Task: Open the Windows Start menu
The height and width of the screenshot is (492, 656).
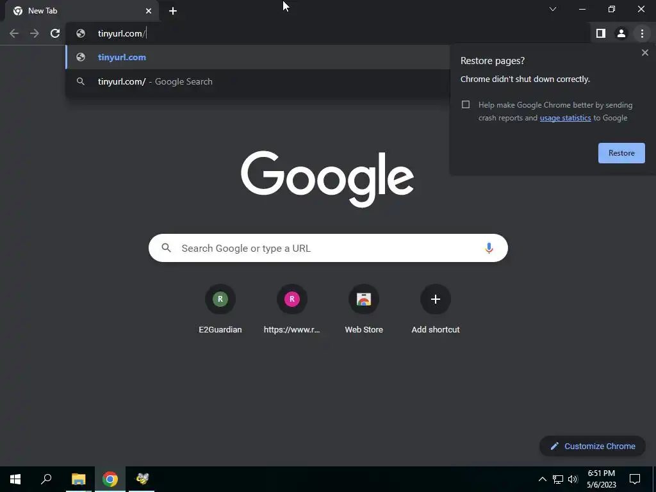Action: 15,479
